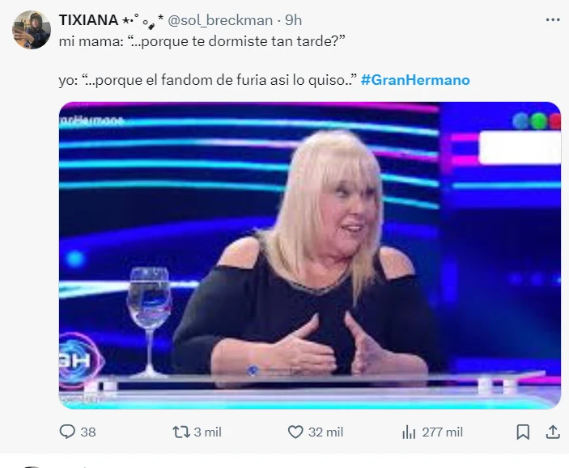Click the 32 mil likes count

pos(325,432)
